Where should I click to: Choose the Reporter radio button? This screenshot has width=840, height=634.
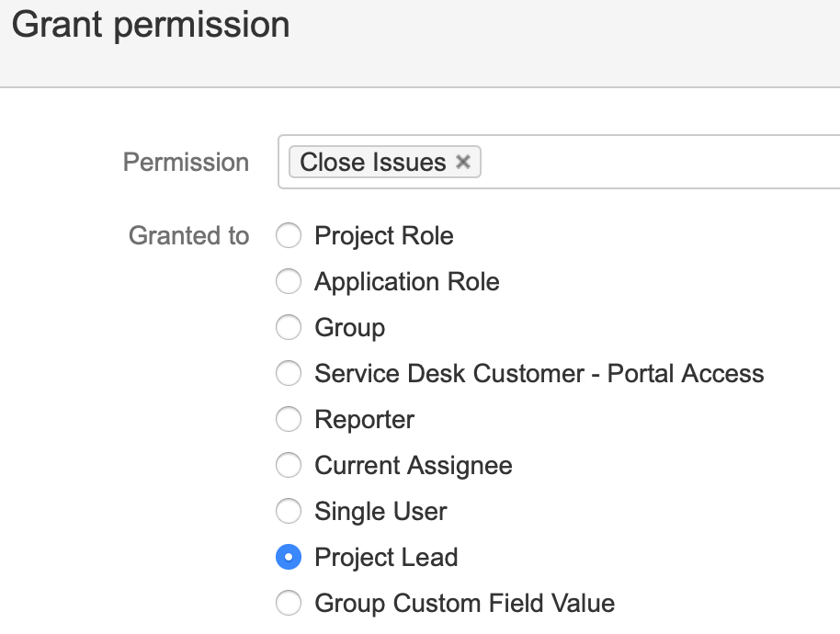click(x=289, y=420)
